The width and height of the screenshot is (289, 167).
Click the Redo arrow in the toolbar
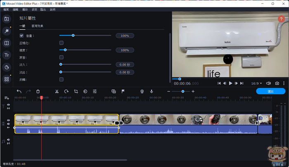(28, 91)
